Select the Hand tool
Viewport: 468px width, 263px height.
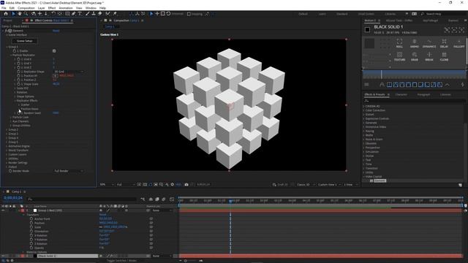(x=20, y=14)
